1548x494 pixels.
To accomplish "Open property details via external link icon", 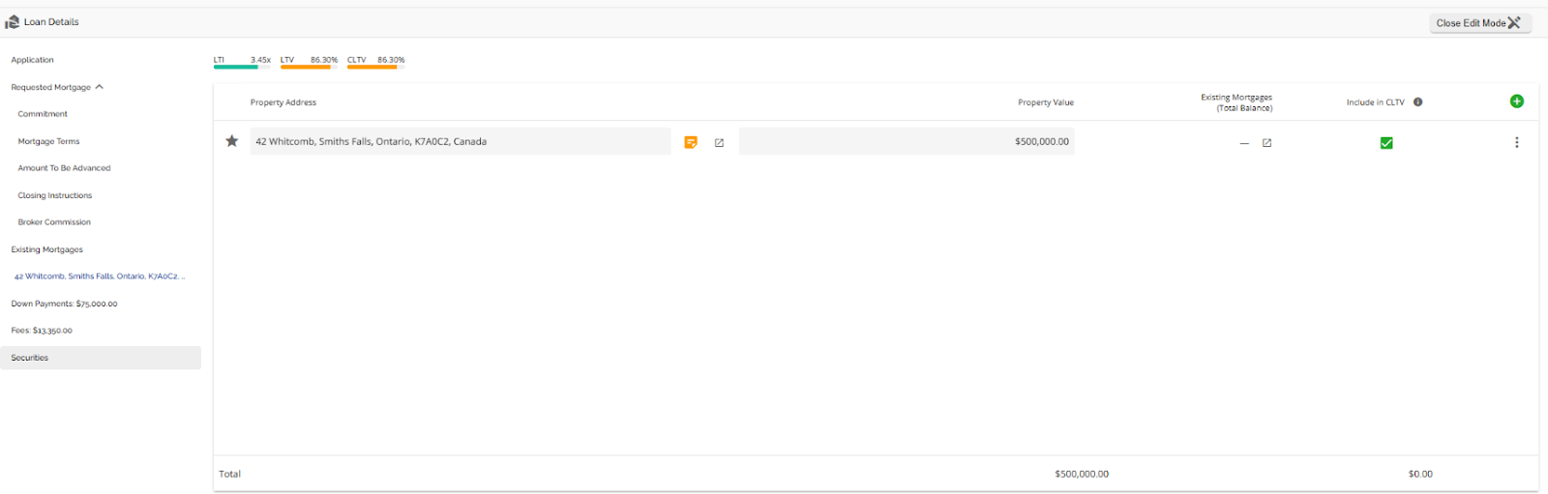I will [719, 142].
